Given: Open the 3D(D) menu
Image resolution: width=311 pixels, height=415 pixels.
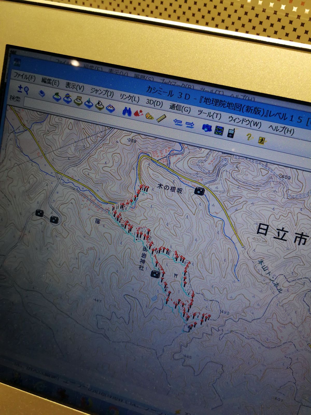Looking at the screenshot, I should [154, 103].
